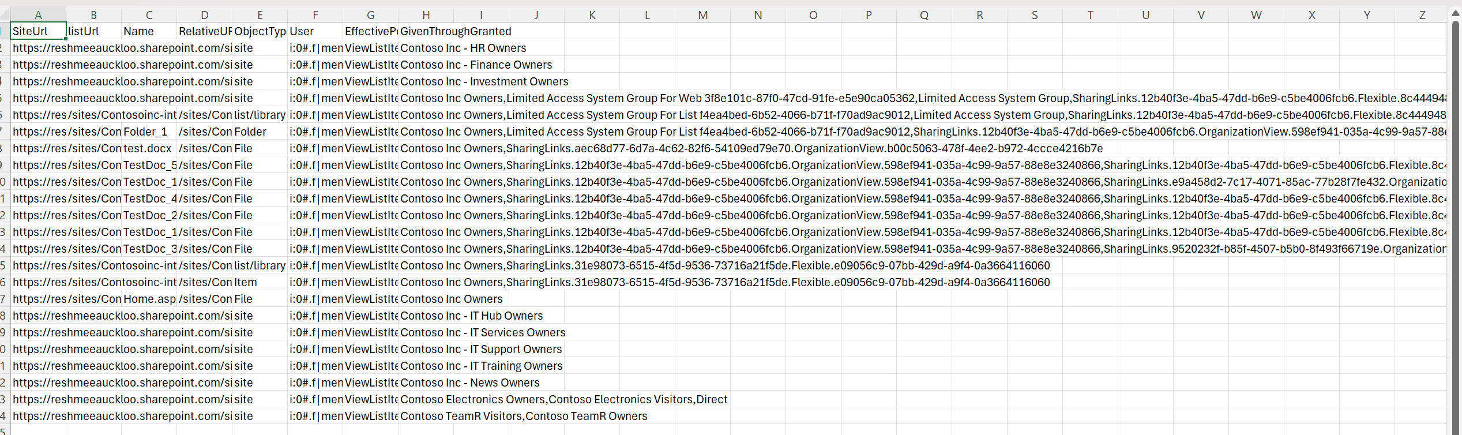The height and width of the screenshot is (435, 1462).
Task: Click the GivenThrough header cell
Action: 426,31
